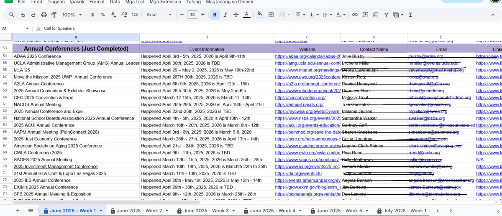
Task: Select column B header
Action: [207, 37]
